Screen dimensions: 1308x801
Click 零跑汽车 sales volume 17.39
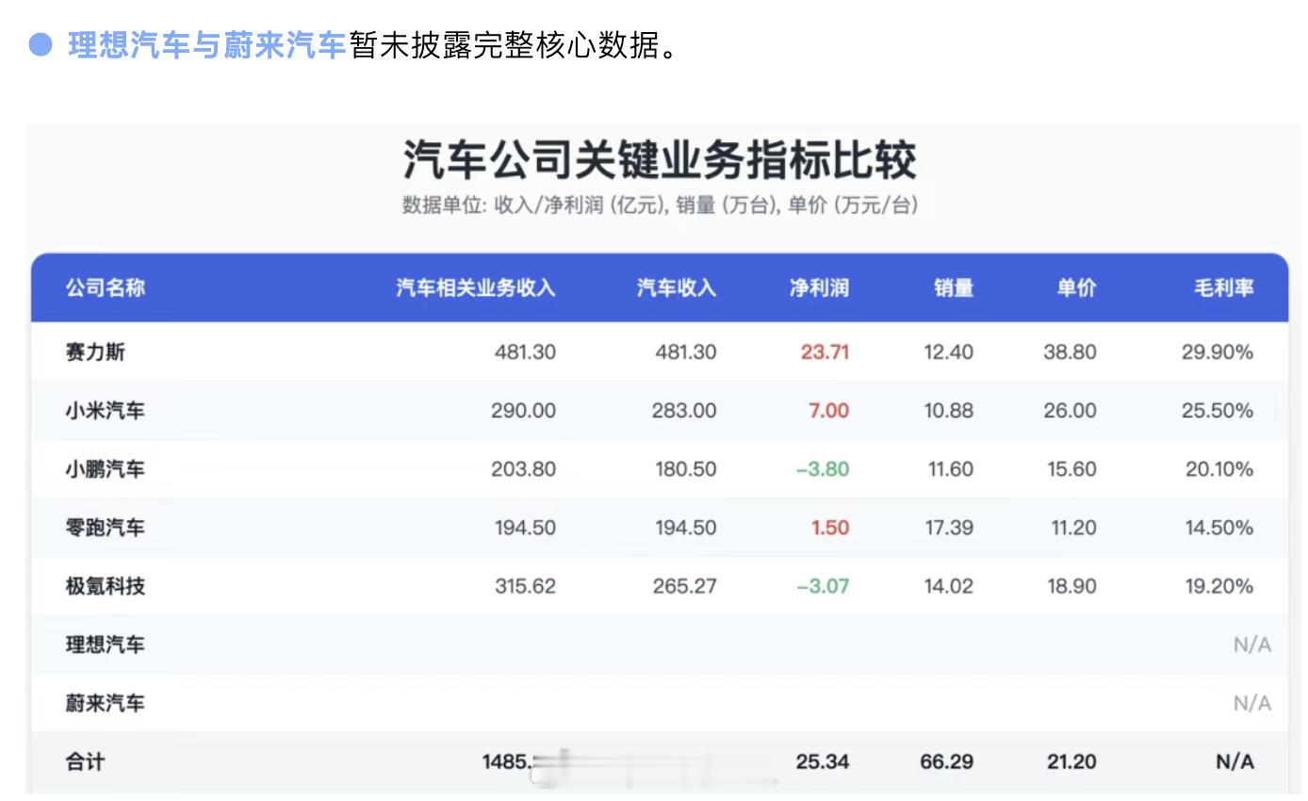coord(949,528)
